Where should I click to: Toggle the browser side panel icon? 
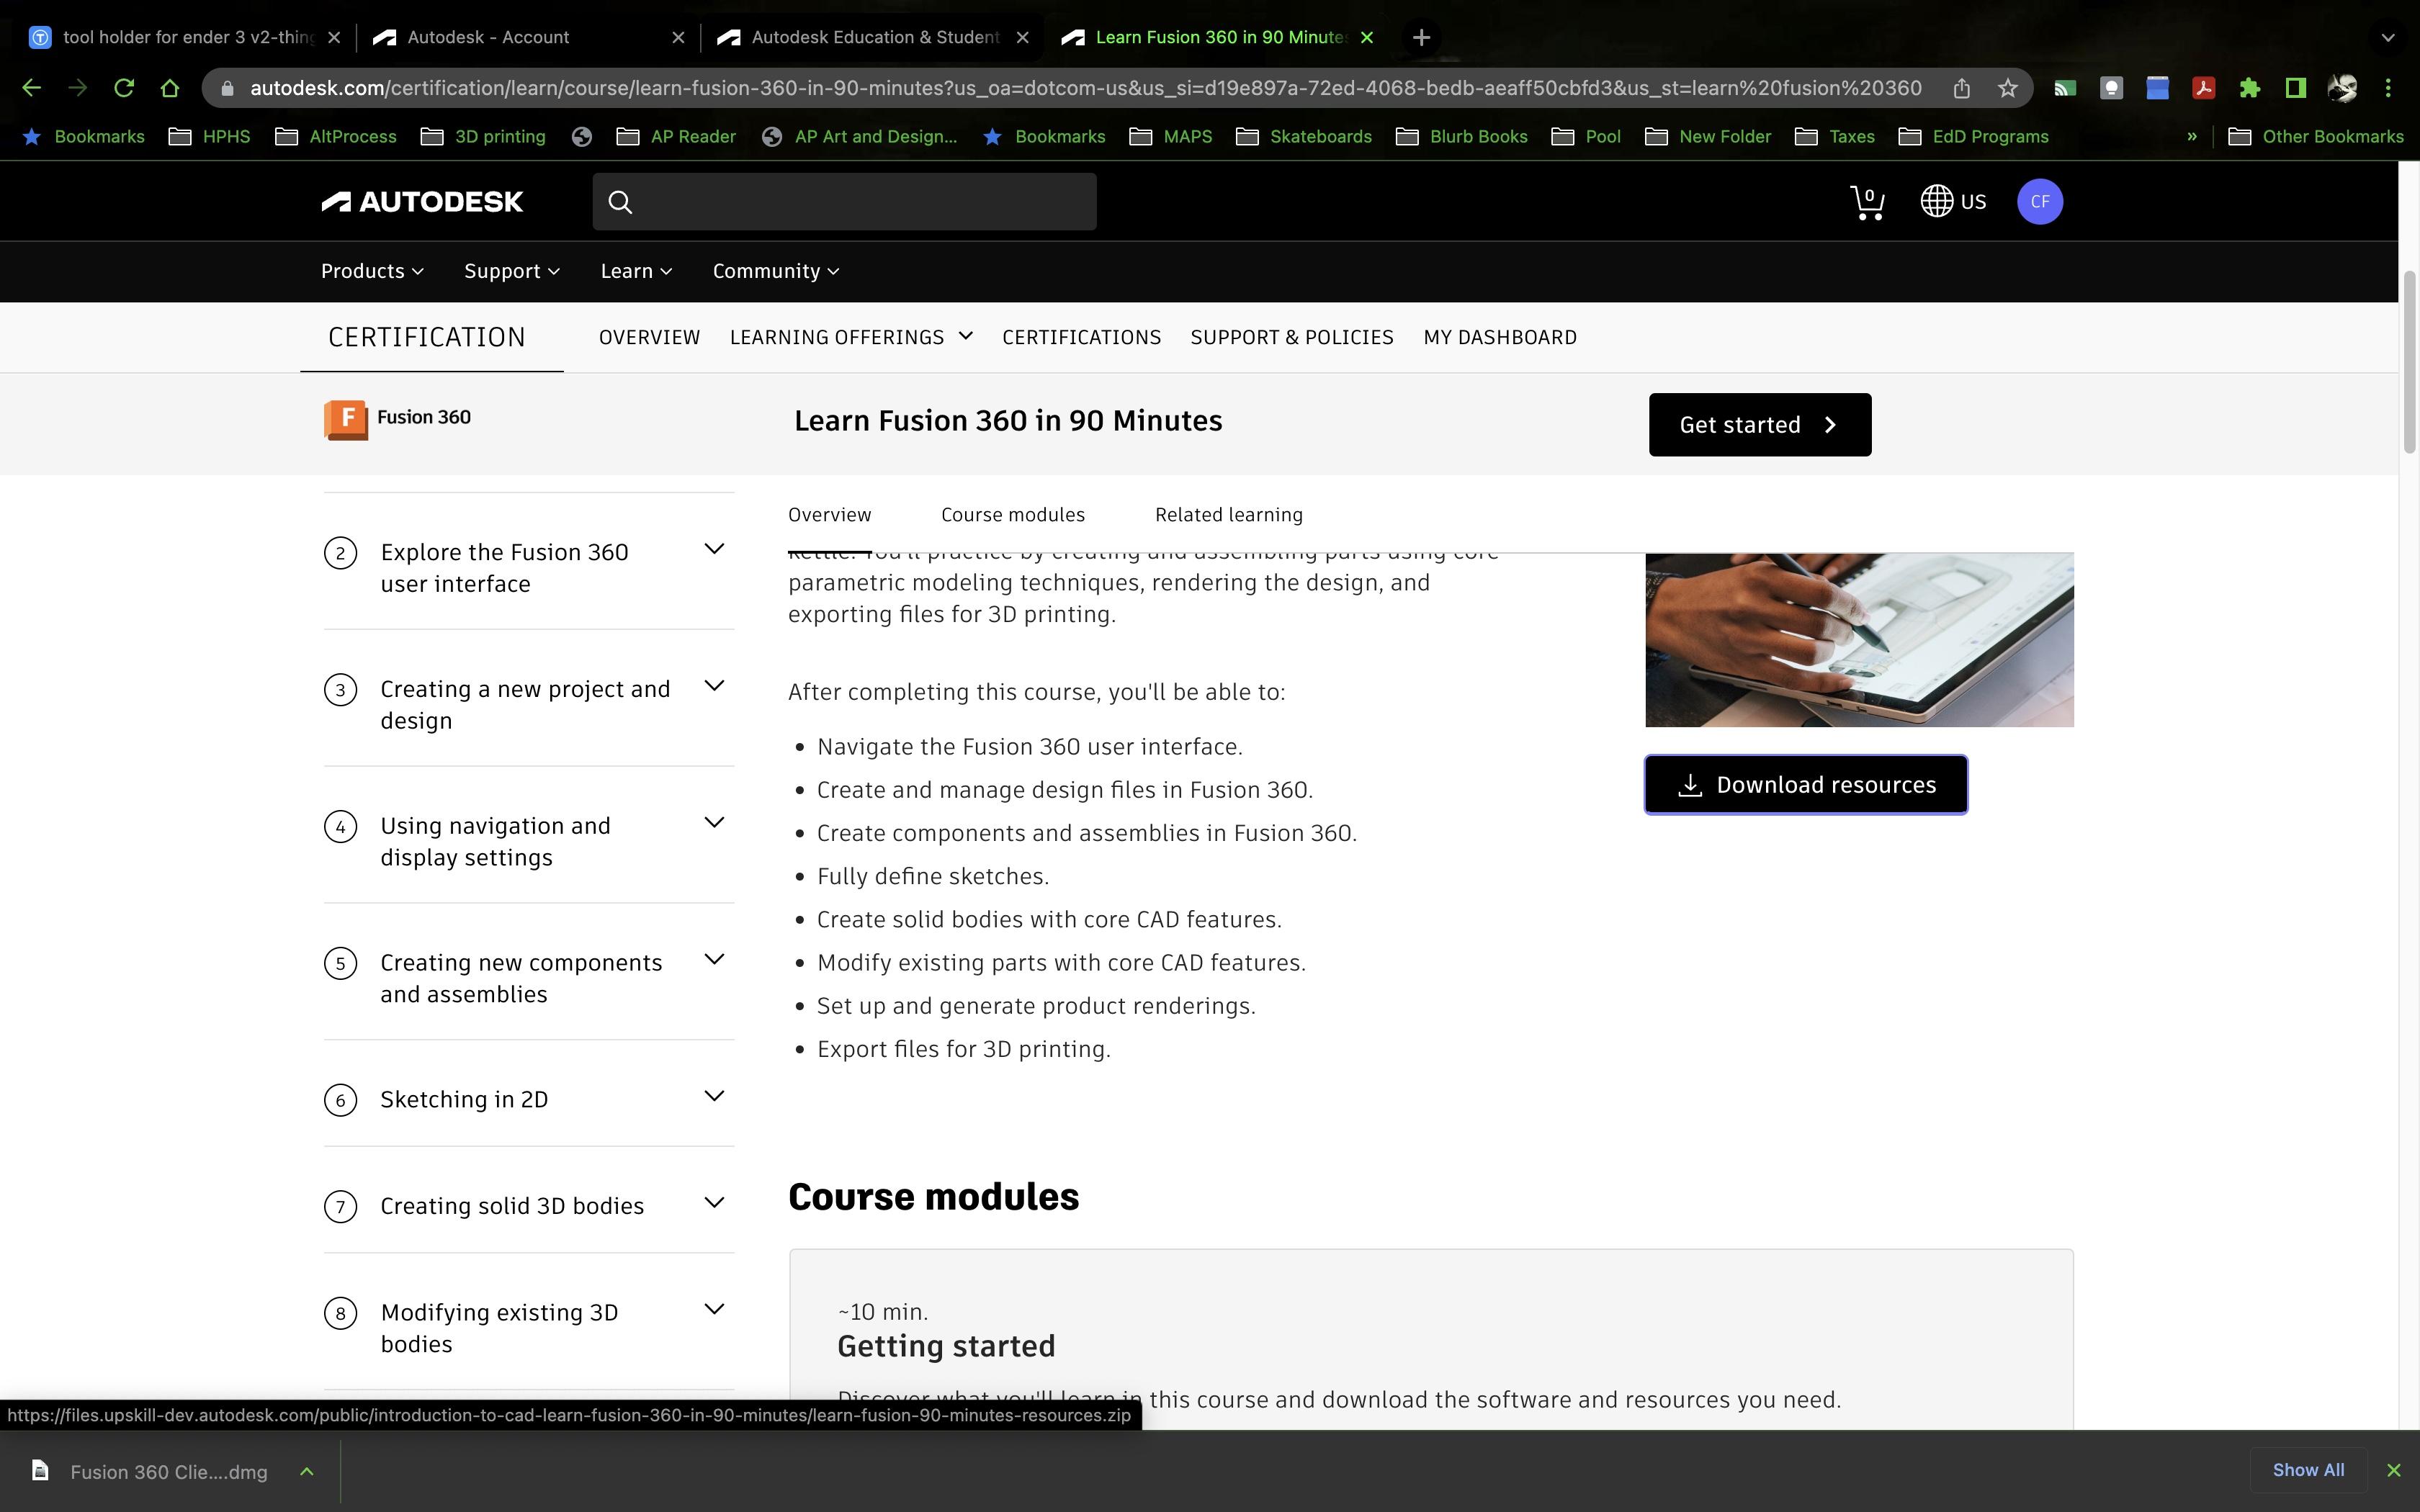tap(2295, 88)
